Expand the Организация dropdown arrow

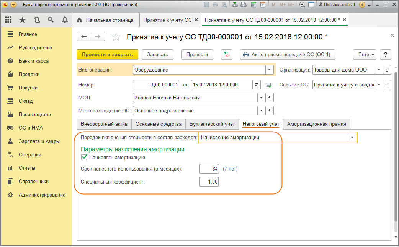click(x=379, y=70)
